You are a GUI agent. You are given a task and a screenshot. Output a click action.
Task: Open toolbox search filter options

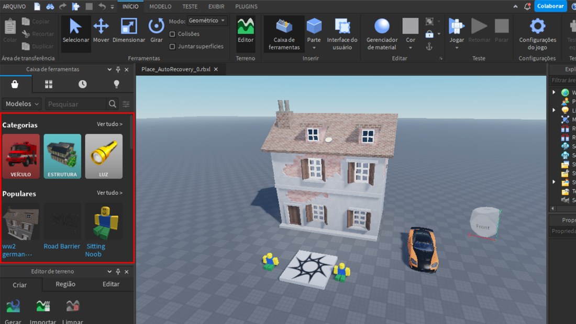tap(126, 104)
